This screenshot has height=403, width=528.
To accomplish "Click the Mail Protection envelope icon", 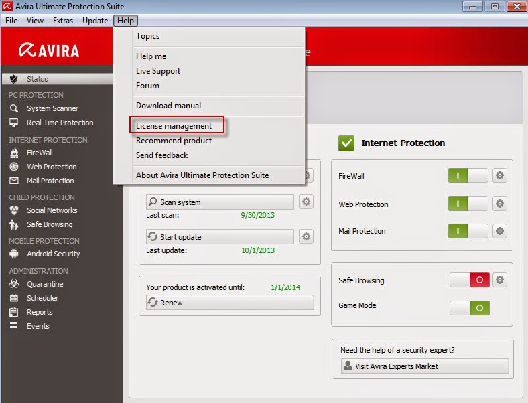I will 14,181.
